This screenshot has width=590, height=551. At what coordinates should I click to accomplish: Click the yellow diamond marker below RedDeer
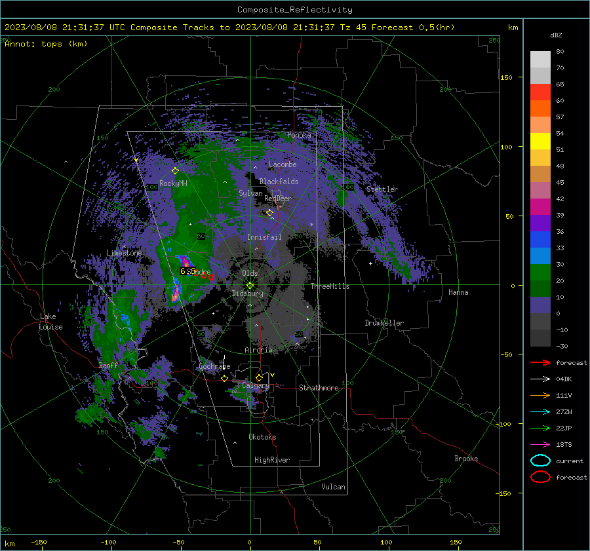click(x=269, y=213)
